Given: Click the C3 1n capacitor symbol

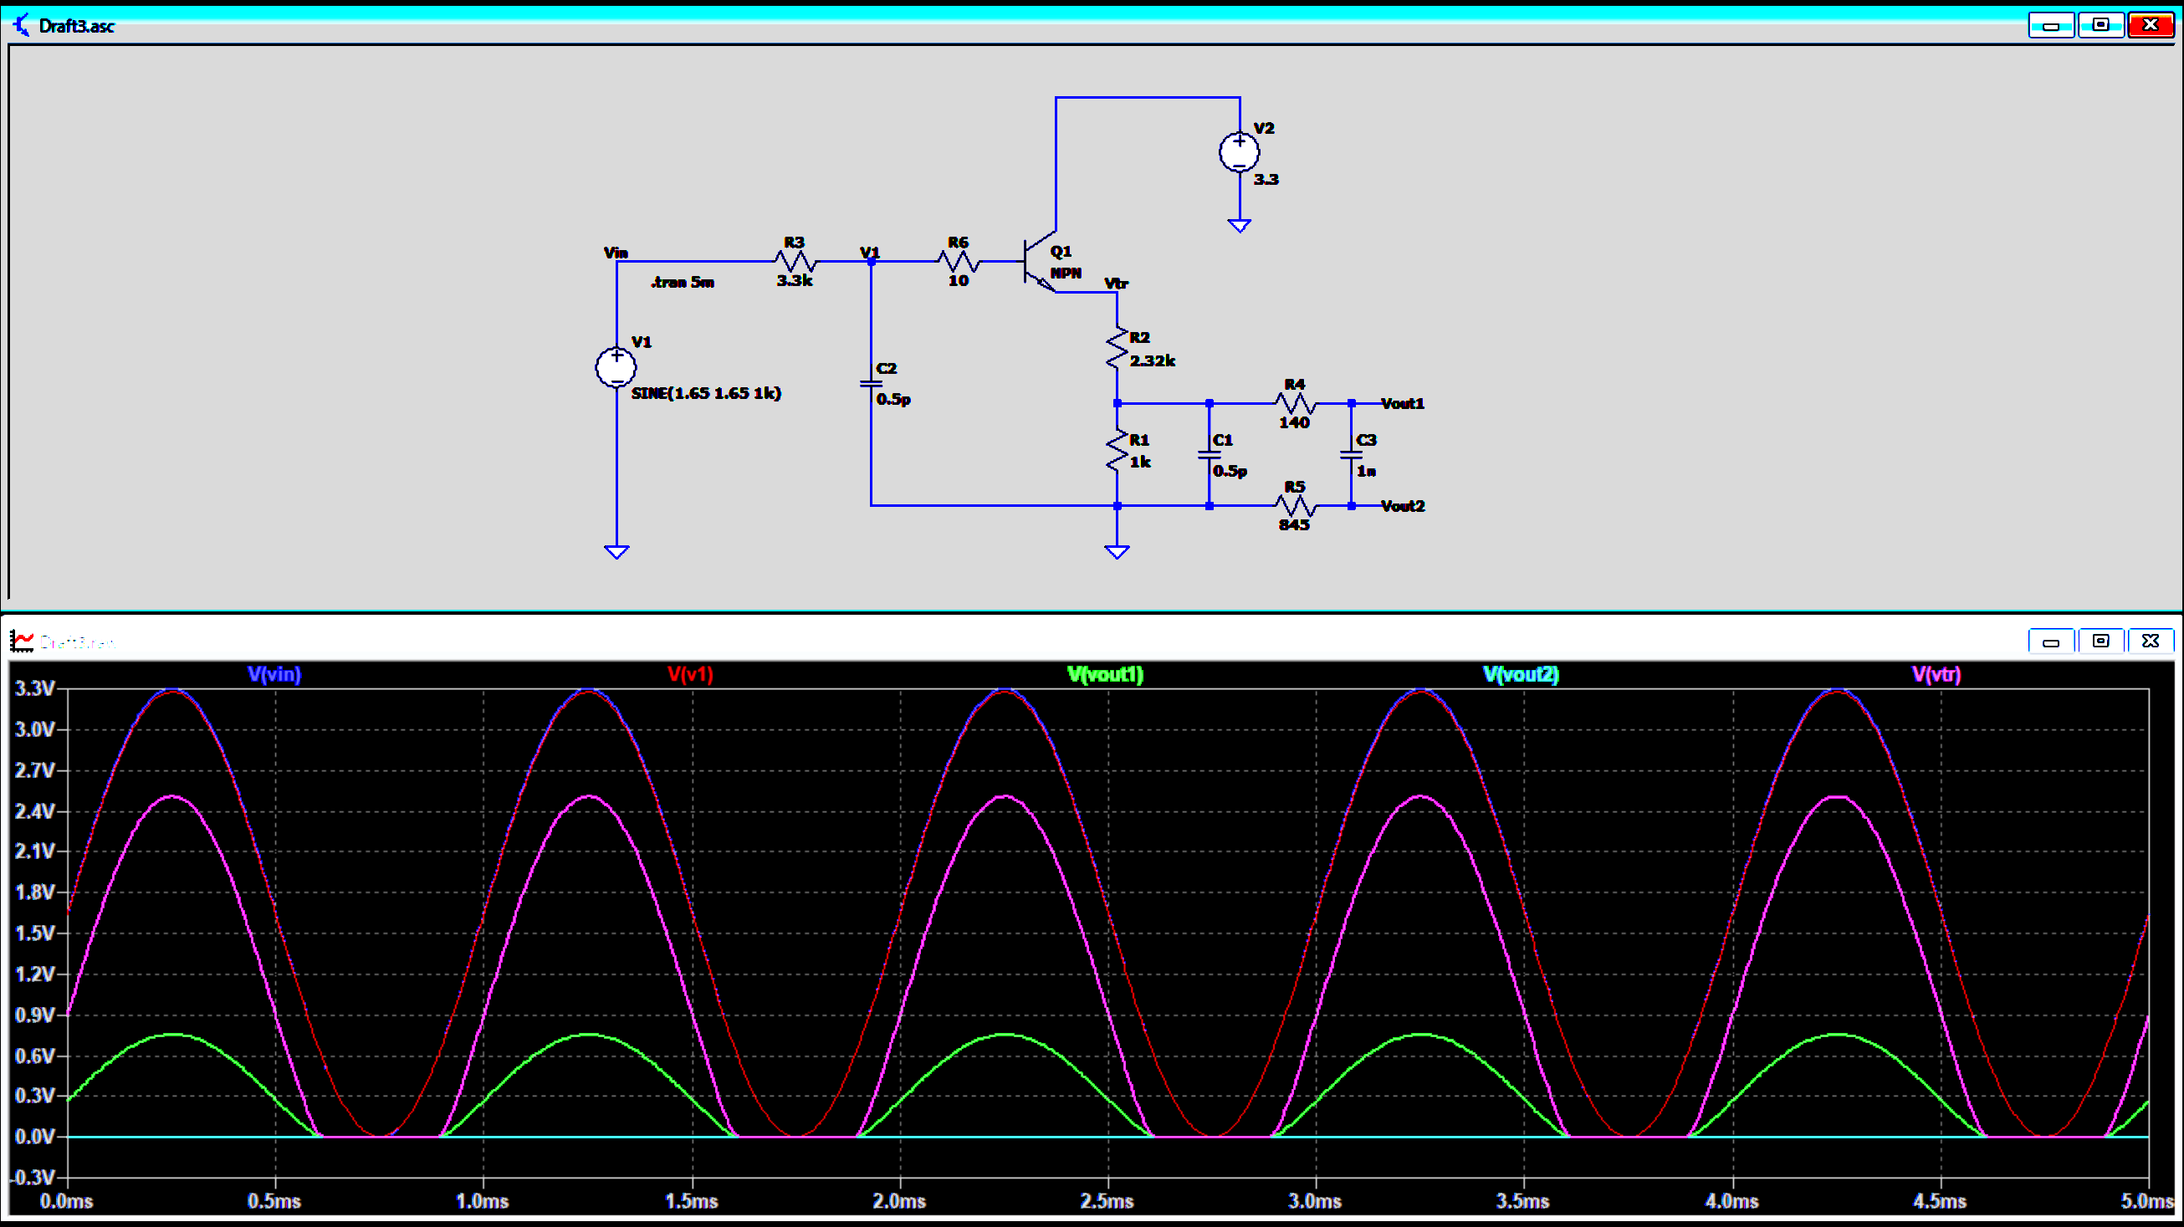Looking at the screenshot, I should click(x=1351, y=455).
